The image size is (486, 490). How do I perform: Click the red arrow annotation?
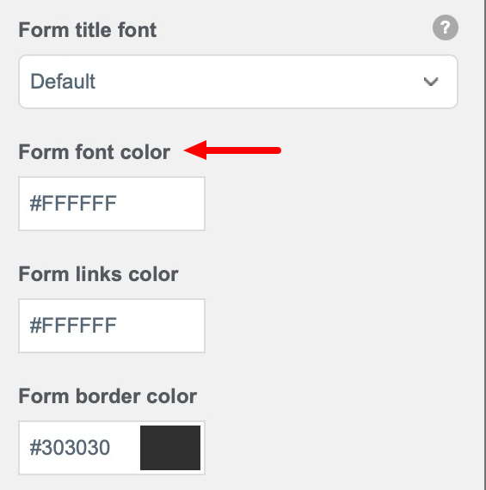tap(233, 150)
